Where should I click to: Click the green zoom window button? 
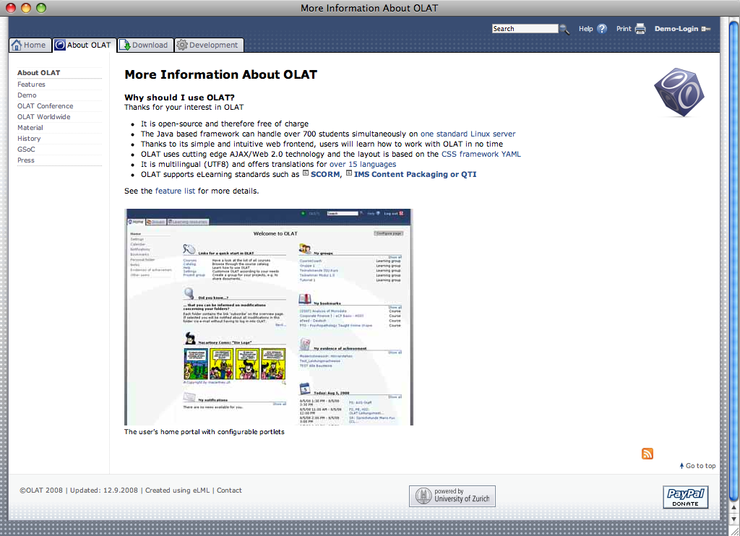[x=41, y=8]
